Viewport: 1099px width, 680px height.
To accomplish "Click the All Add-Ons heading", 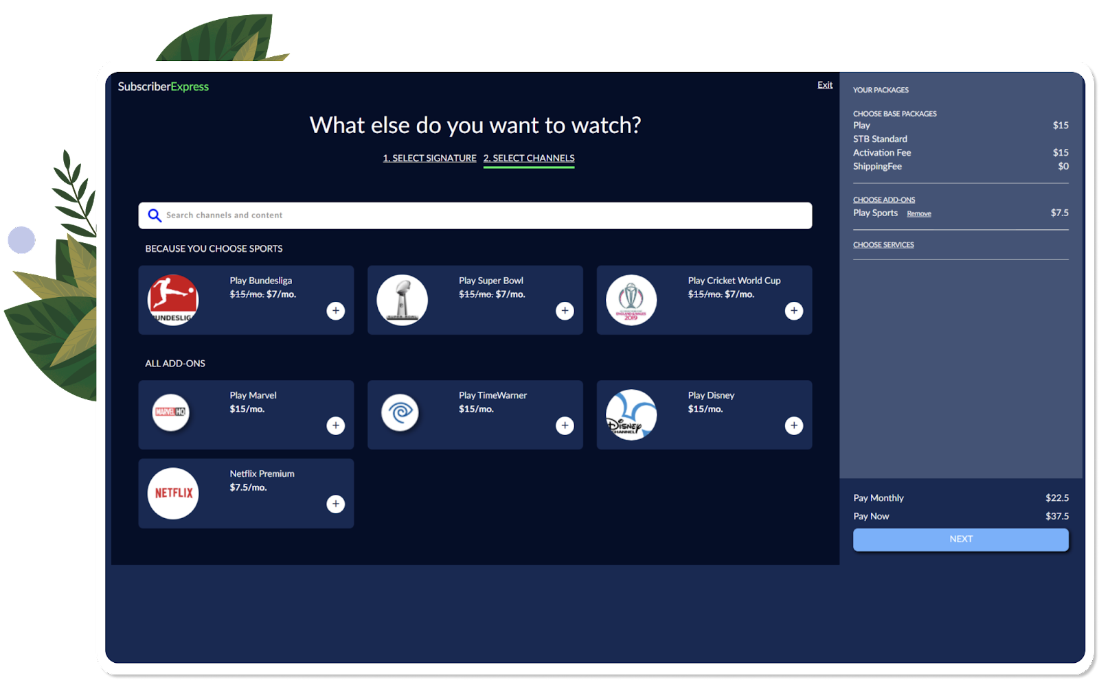I will point(175,364).
